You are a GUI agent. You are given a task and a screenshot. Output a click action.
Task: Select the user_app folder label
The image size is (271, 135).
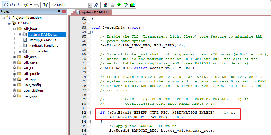coord(30,96)
